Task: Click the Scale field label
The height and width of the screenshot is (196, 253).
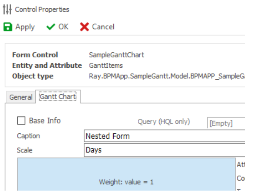Action: pos(24,150)
